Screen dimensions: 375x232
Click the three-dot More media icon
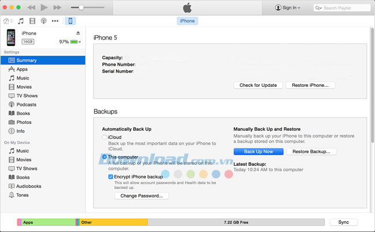coord(55,21)
